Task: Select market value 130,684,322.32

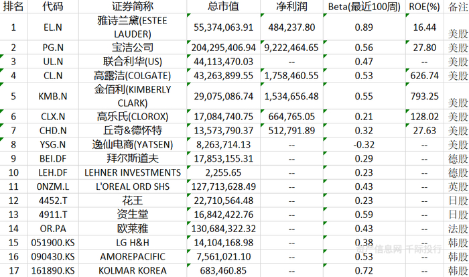Action: 223,229
